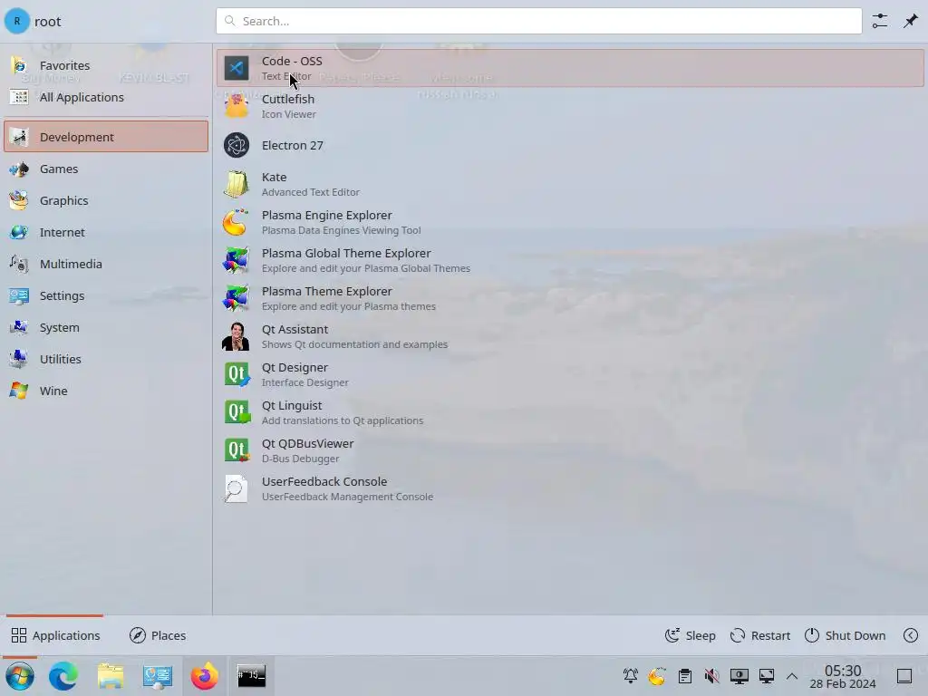
Task: Pin the launcher open
Action: pos(910,22)
